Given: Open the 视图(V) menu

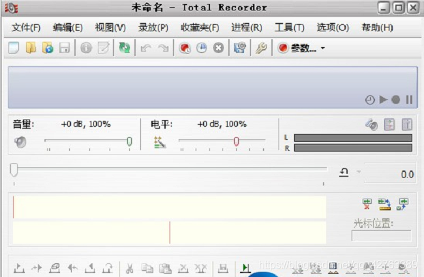Looking at the screenshot, I should [x=110, y=27].
